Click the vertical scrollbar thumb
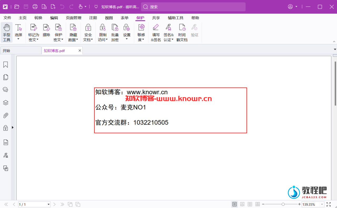The image size is (337, 208). point(335,83)
